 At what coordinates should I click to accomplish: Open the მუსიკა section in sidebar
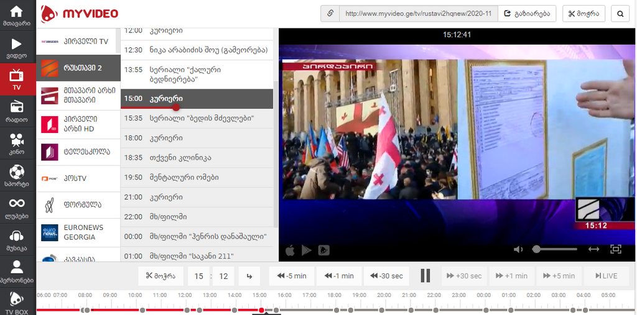(17, 239)
